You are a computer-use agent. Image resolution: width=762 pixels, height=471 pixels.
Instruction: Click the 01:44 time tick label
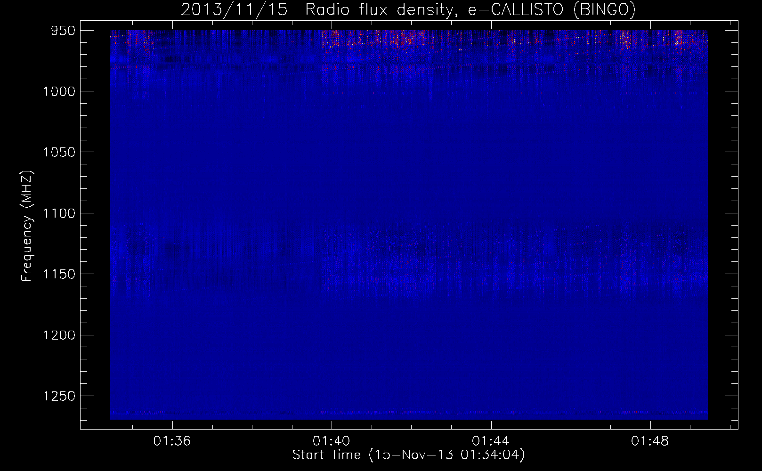click(491, 441)
